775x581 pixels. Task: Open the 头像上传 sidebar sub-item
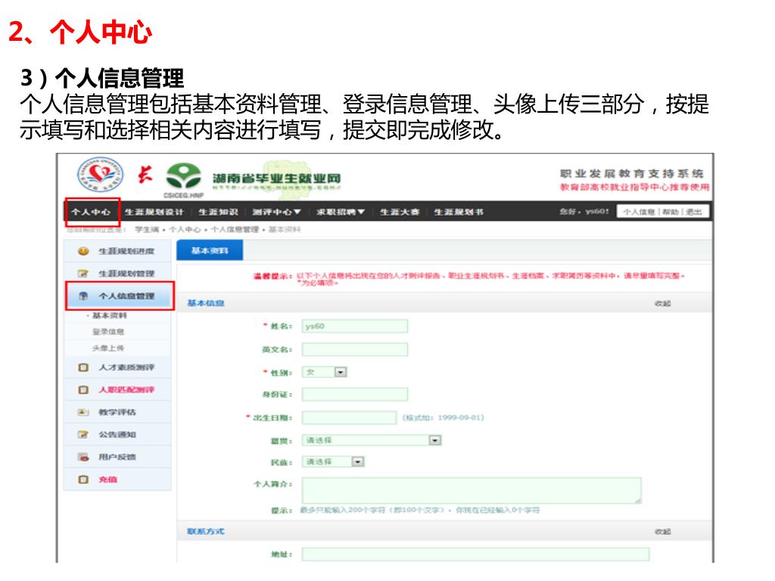[108, 348]
